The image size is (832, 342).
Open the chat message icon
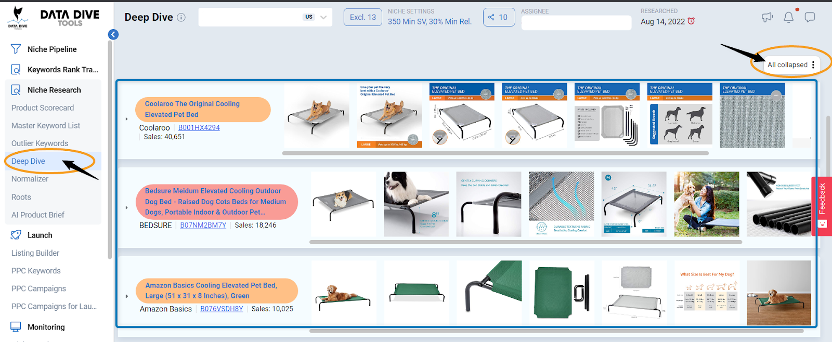[x=810, y=17]
